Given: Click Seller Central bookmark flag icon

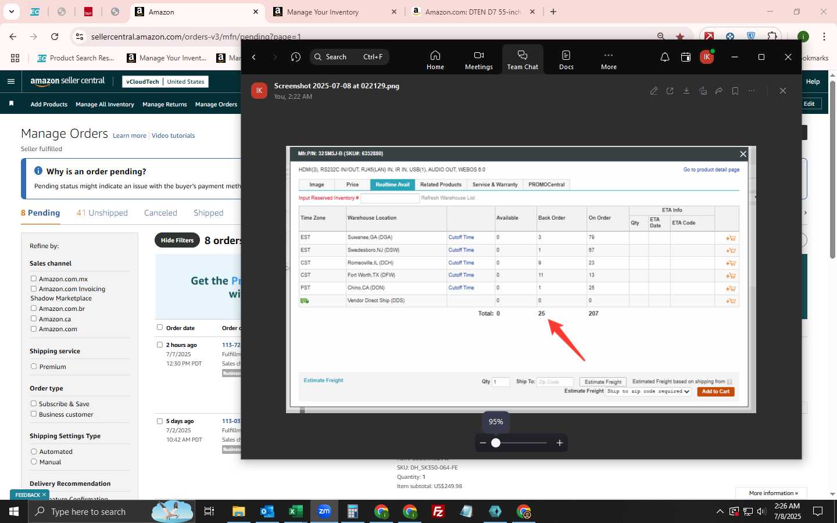Looking at the screenshot, I should (x=11, y=103).
